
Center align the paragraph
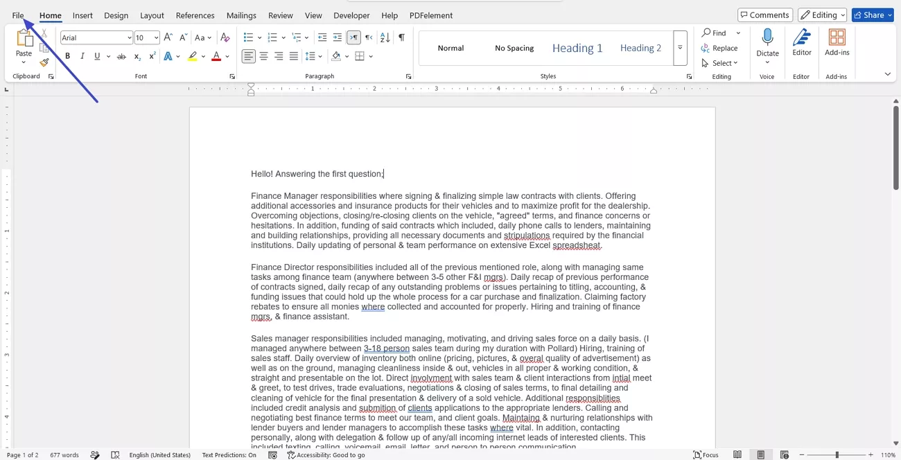(x=263, y=56)
